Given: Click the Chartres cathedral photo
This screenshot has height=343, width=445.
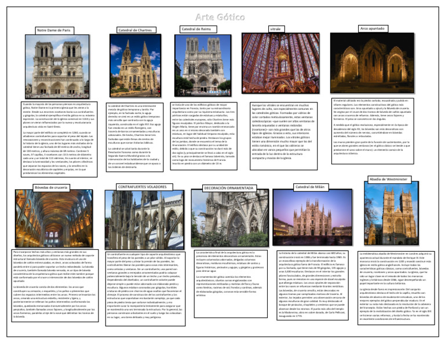Looking at the screenshot, I should [x=136, y=65].
